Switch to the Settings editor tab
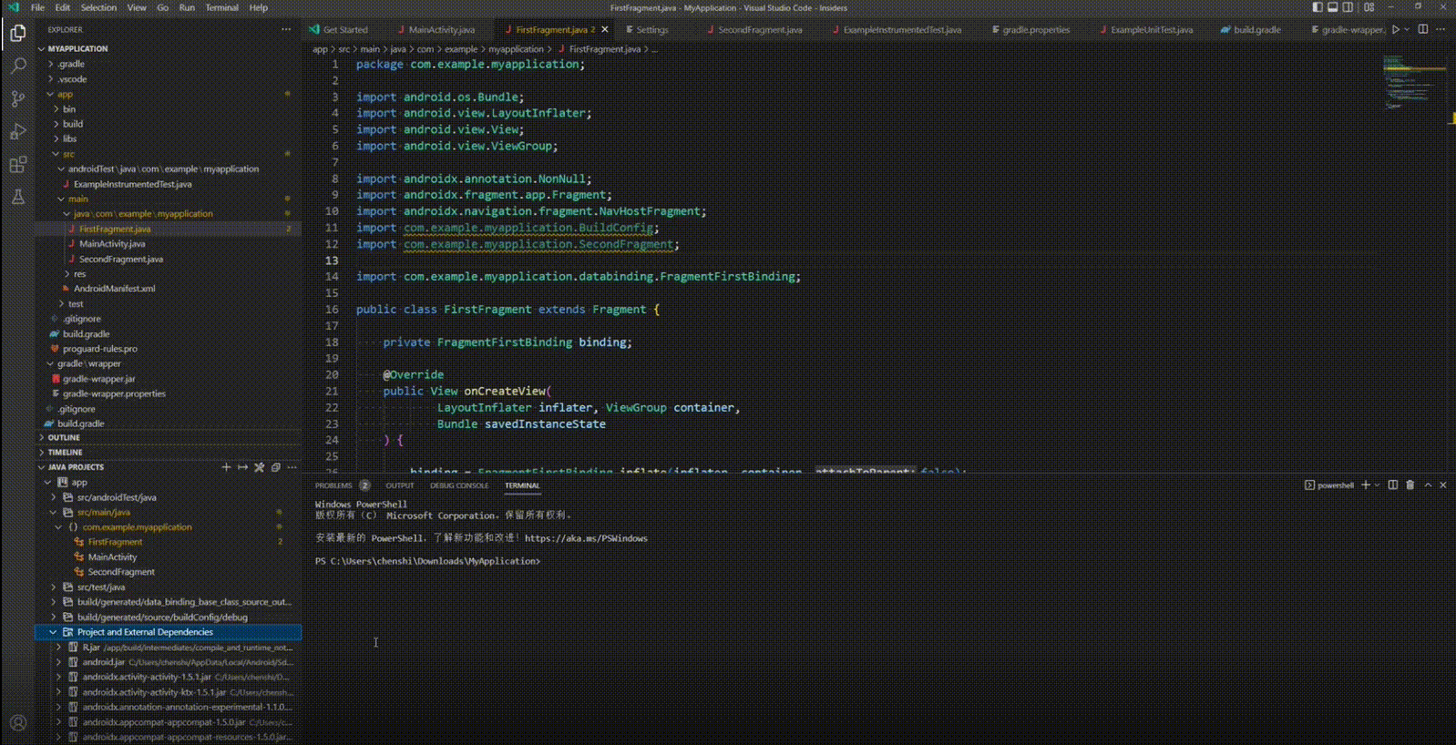 click(651, 29)
